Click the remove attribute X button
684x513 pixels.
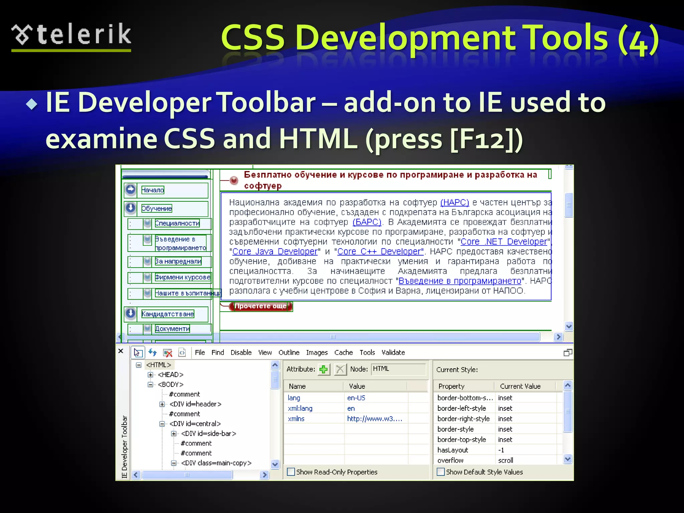pyautogui.click(x=340, y=369)
